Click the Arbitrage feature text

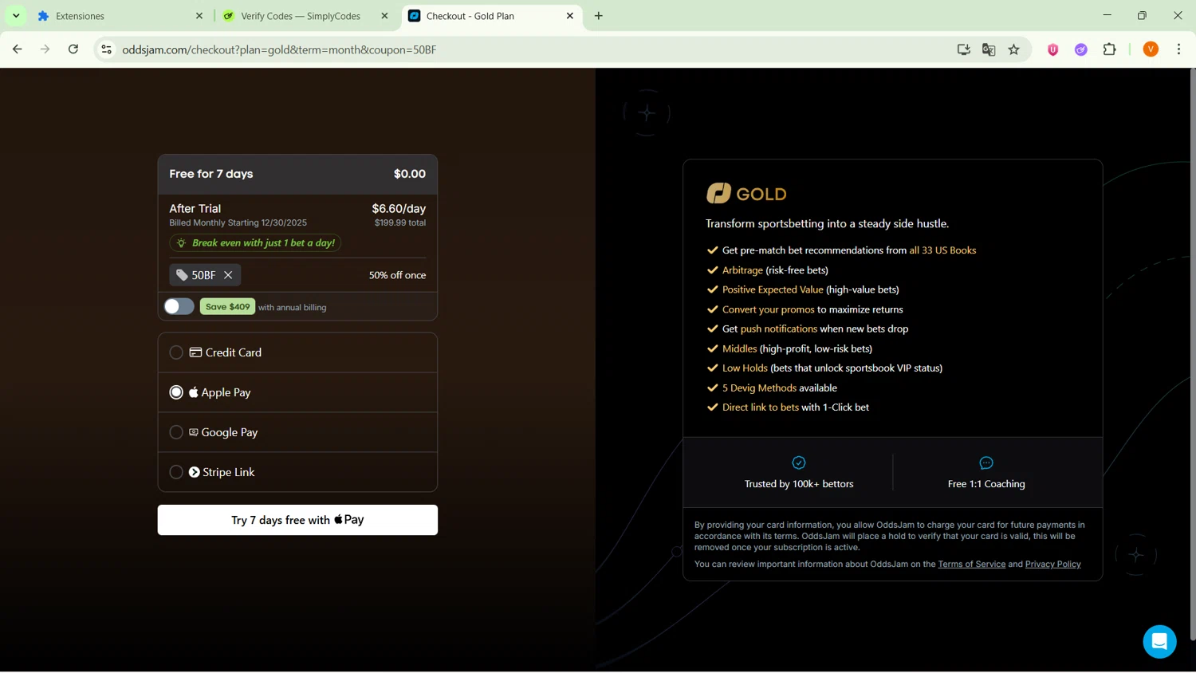(742, 270)
